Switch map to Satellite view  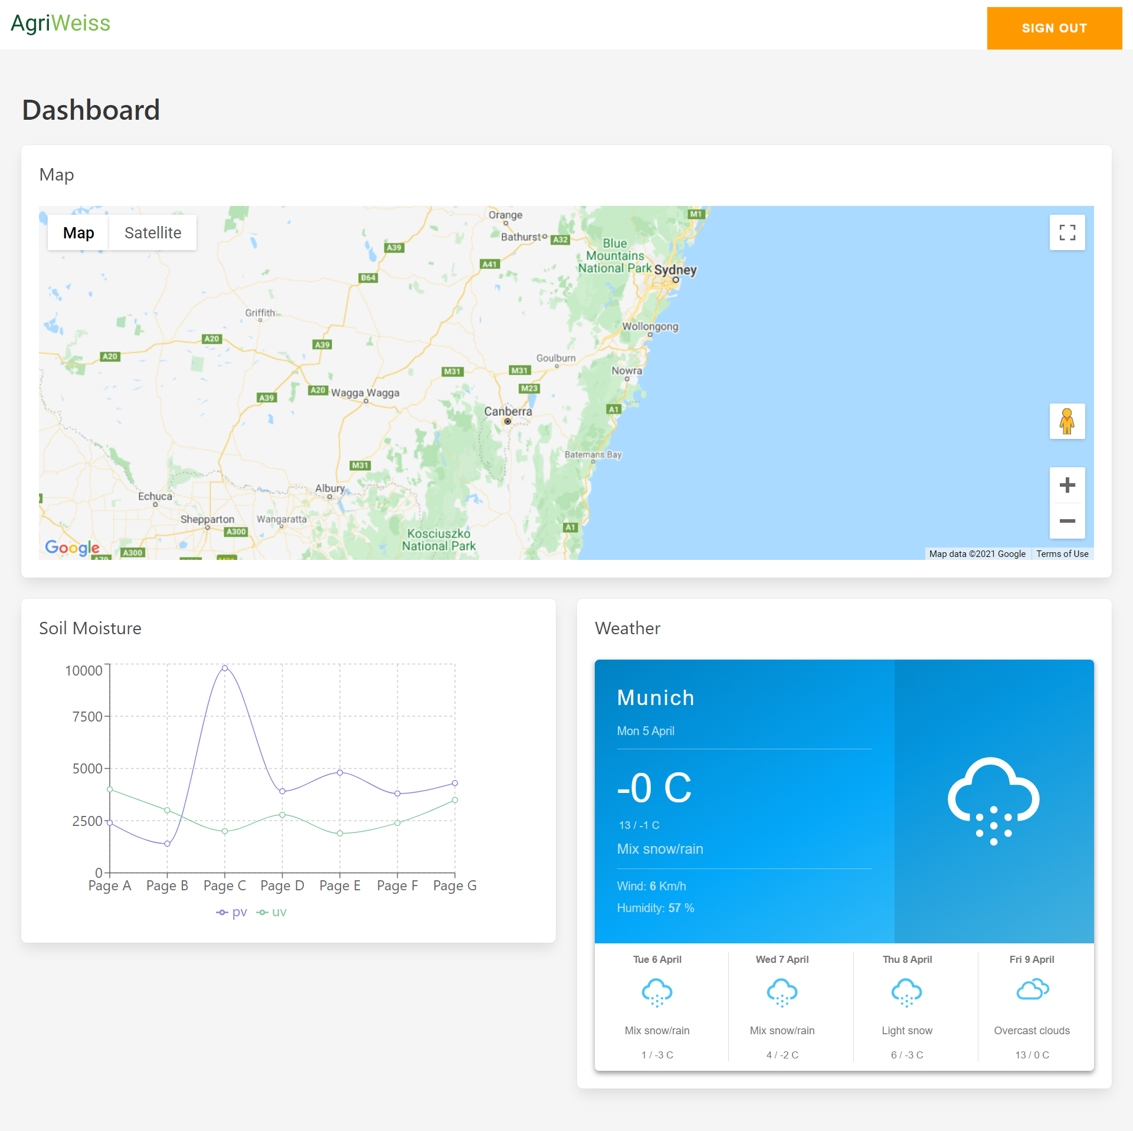tap(153, 233)
